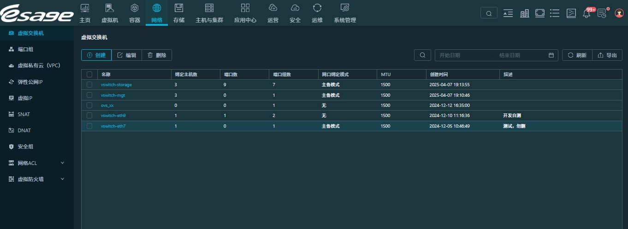Open the vswitch-eth9 link
Image resolution: width=628 pixels, height=229 pixels.
pyautogui.click(x=113, y=116)
